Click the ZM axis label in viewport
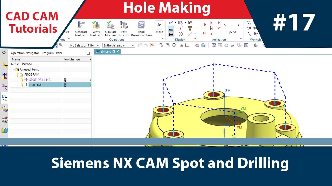The width and height of the screenshot is (332, 186). click(x=228, y=91)
